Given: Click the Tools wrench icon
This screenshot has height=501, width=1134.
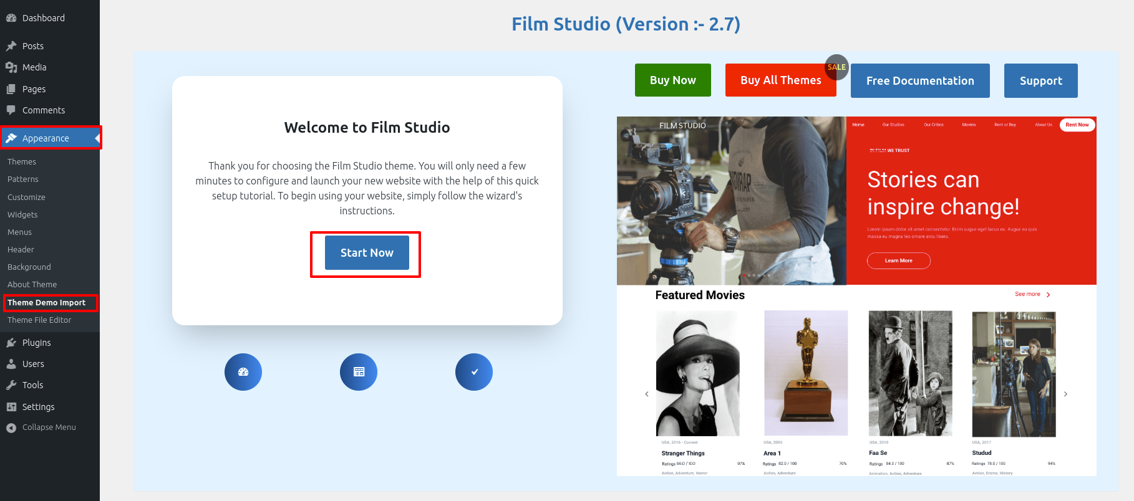Looking at the screenshot, I should point(11,385).
